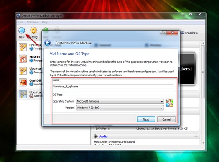Select the CentOS red hat icon

(23, 82)
